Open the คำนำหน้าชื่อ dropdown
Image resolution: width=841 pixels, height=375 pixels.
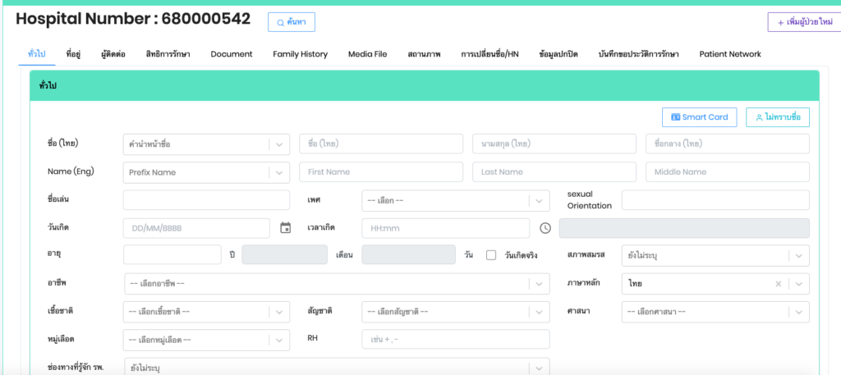point(206,144)
